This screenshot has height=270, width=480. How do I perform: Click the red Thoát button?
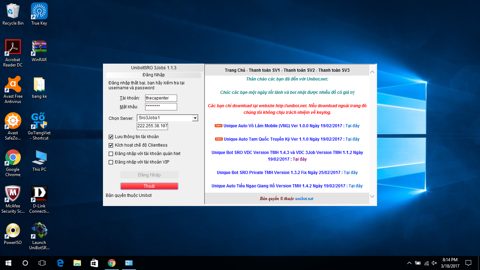(x=149, y=186)
